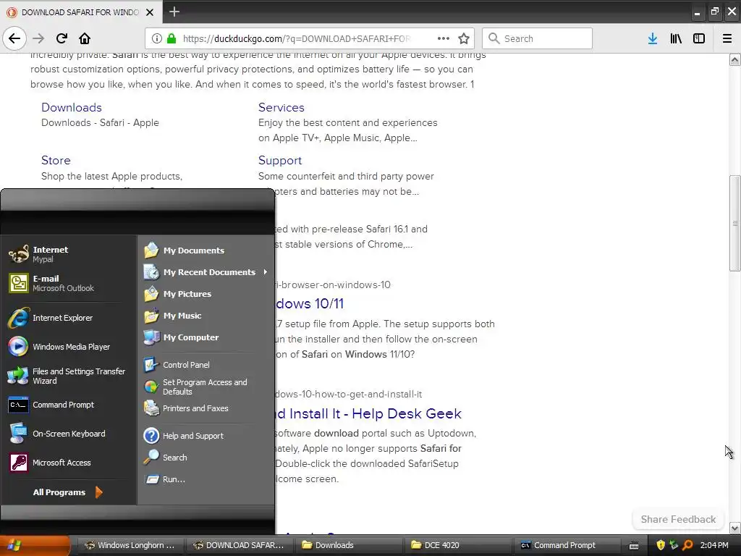
Task: Open the page actions three-dot menu
Action: coord(444,38)
